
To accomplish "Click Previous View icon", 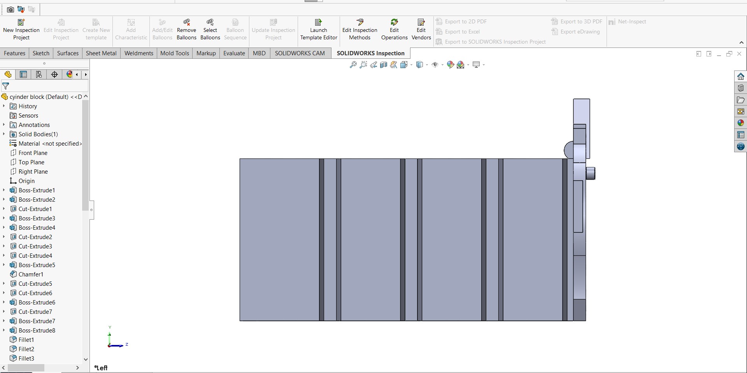I will [373, 65].
